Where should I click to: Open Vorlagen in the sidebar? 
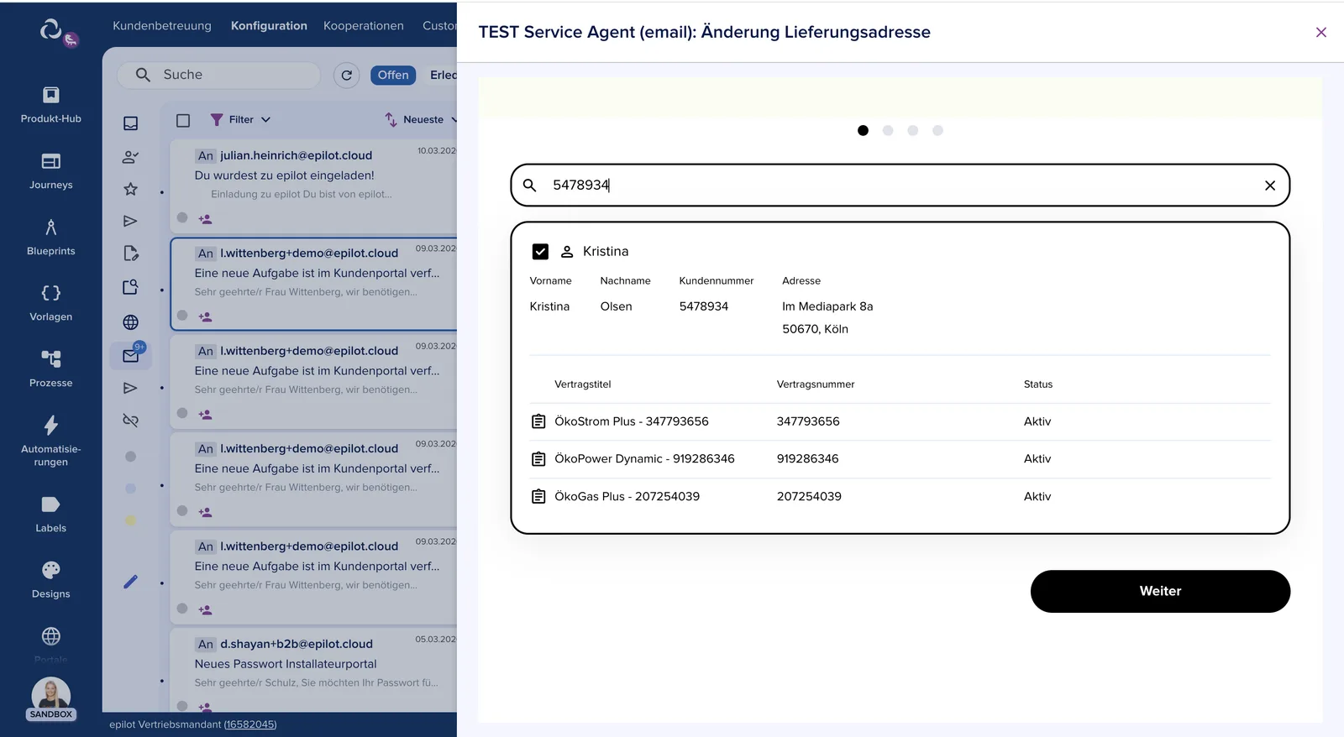click(x=50, y=302)
